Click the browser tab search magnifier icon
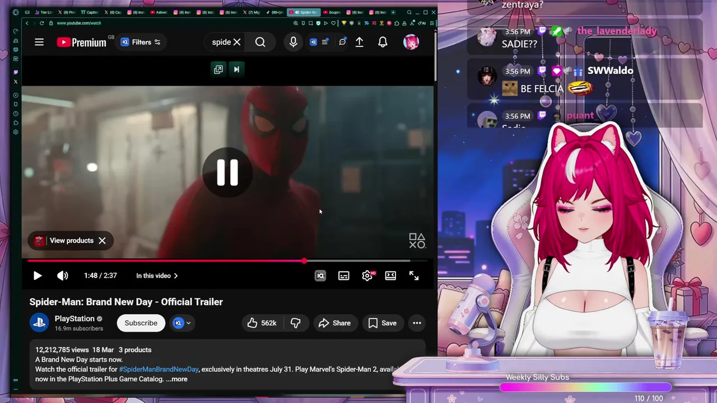Image resolution: width=717 pixels, height=403 pixels. (x=409, y=12)
